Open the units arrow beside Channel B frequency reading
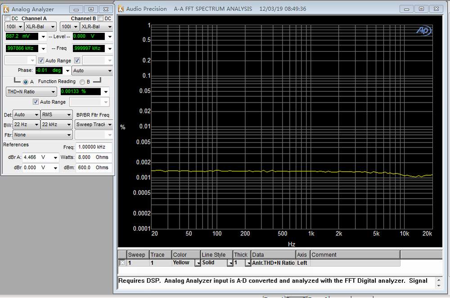This screenshot has height=298, width=450. (x=110, y=49)
